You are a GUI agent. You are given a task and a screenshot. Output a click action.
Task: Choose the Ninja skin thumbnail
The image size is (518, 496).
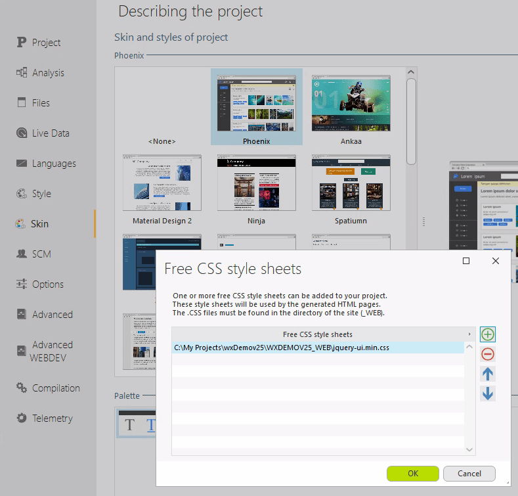pos(256,184)
